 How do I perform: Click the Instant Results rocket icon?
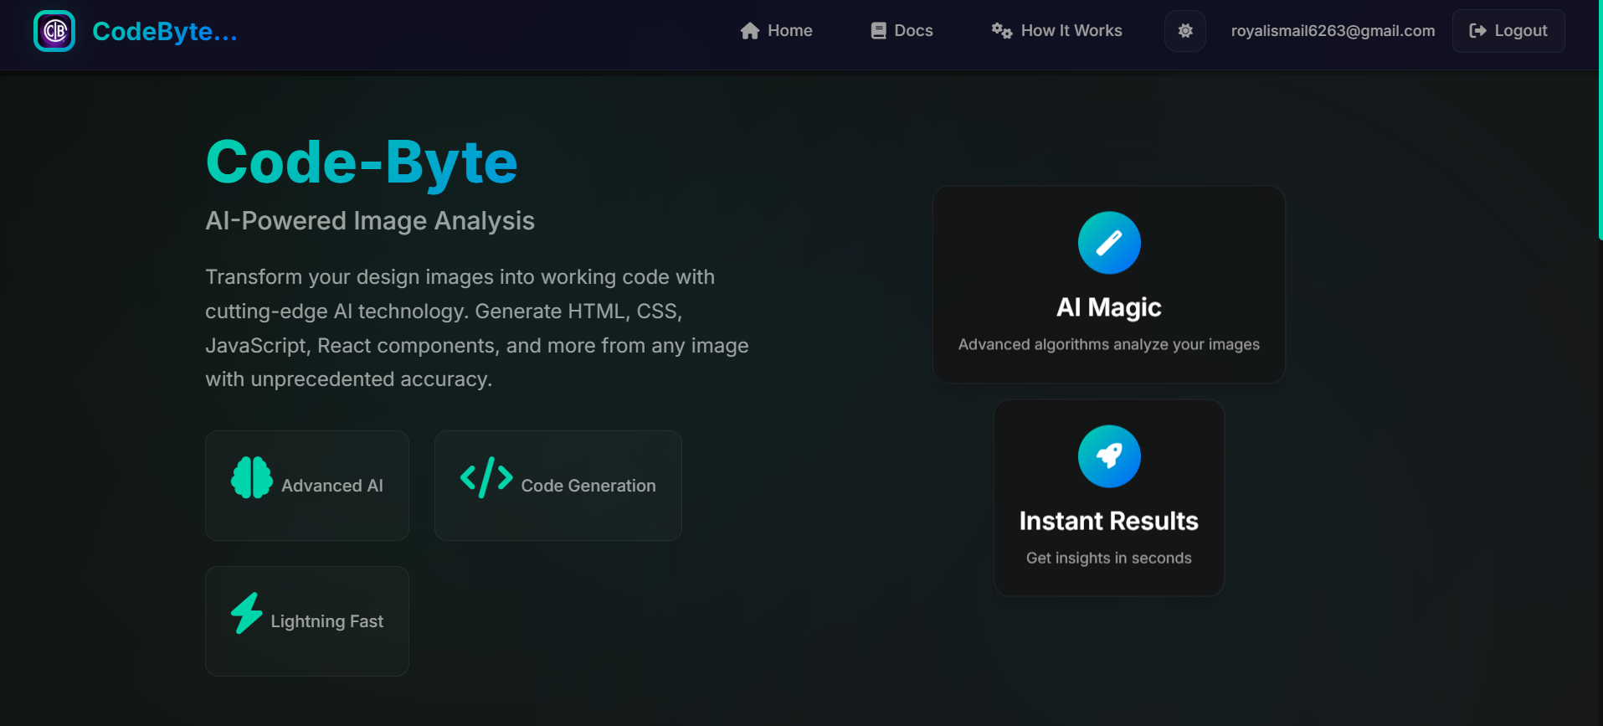[1108, 456]
